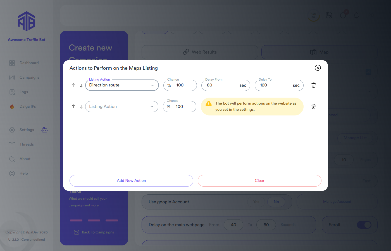
Task: Edit Chance field in Direction route row
Action: tap(180, 85)
